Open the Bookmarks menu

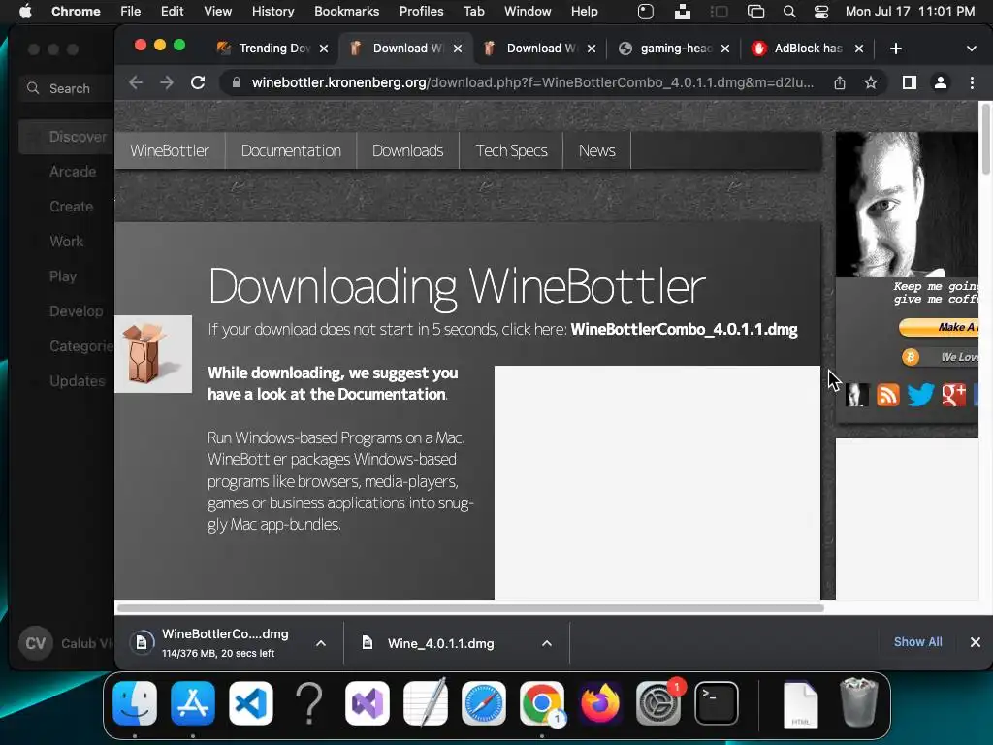pyautogui.click(x=346, y=12)
